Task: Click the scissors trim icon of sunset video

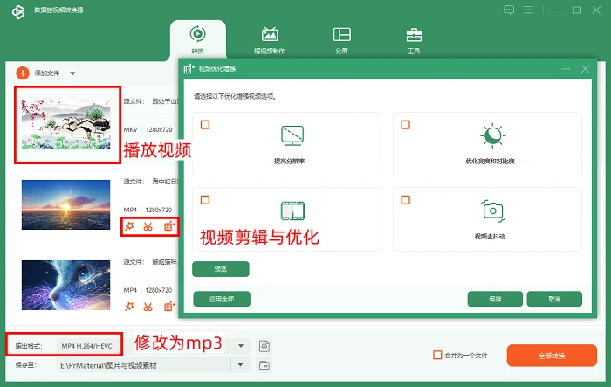Action: (148, 226)
